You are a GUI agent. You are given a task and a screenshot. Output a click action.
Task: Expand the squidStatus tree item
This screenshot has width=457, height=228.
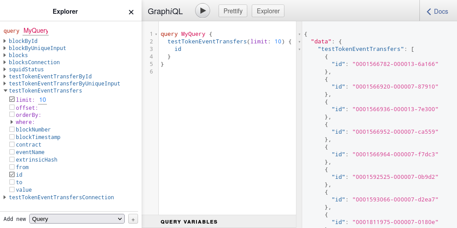pos(5,70)
